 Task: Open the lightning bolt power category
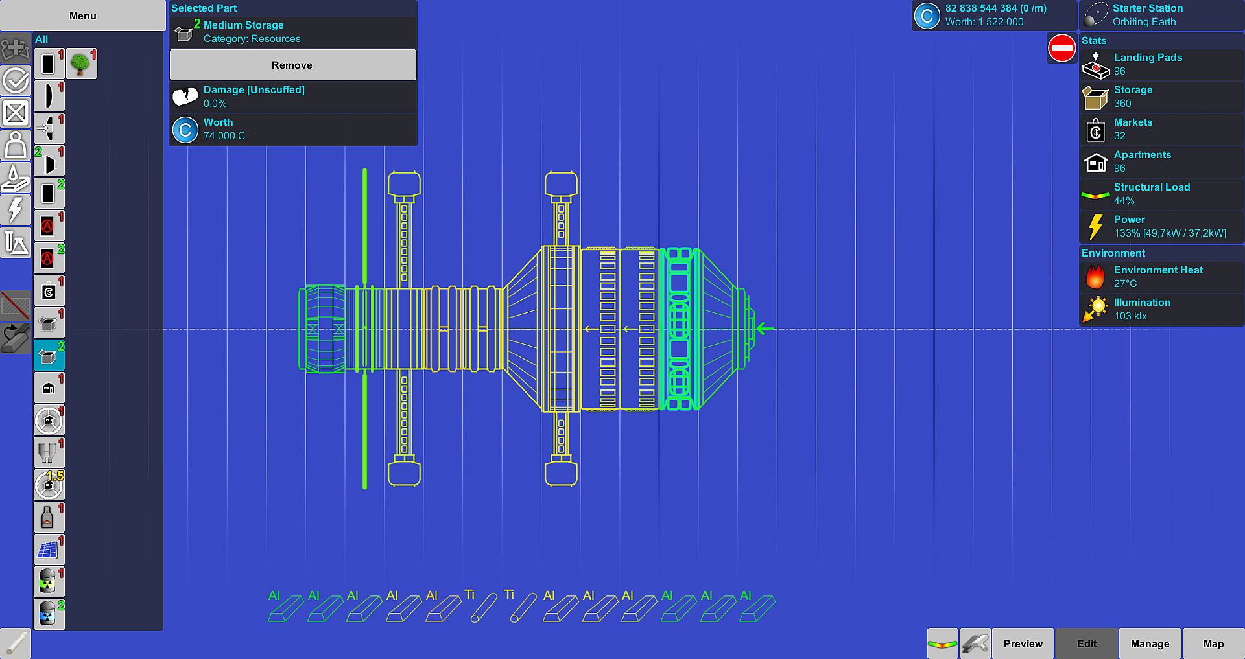pos(15,210)
